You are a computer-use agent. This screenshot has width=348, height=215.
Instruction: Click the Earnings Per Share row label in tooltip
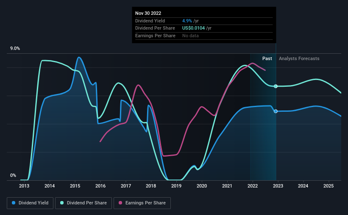click(x=155, y=36)
